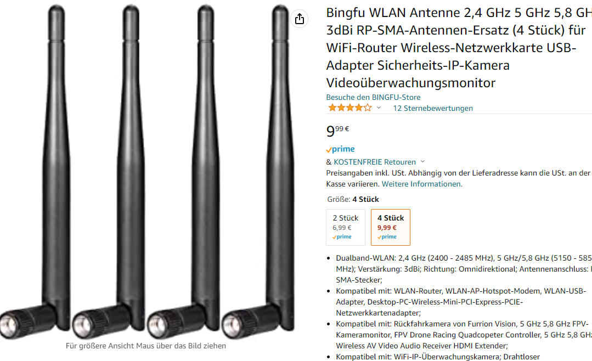592x361 pixels.
Task: Click the image zoom hint caption
Action: click(146, 346)
